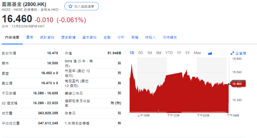This screenshot has height=138, width=257.
Task: Click the 業績公佈日 label
Action: [x=74, y=93]
